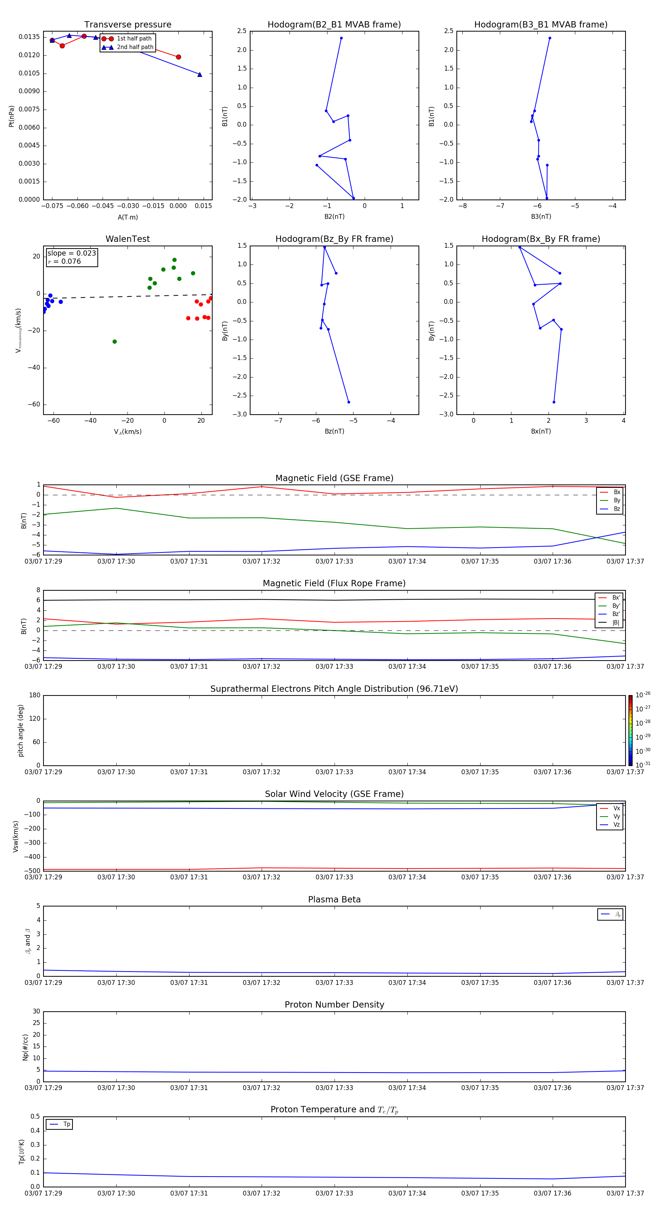Click the "V_A(km/s)" x-axis label
This screenshot has width=669, height=1226.
pyautogui.click(x=127, y=432)
